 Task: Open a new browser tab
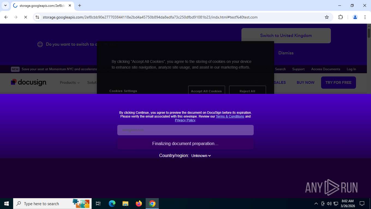pyautogui.click(x=80, y=5)
